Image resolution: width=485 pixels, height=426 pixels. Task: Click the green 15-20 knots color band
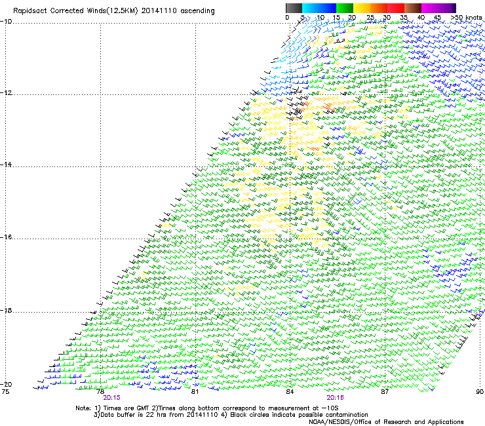pyautogui.click(x=345, y=8)
